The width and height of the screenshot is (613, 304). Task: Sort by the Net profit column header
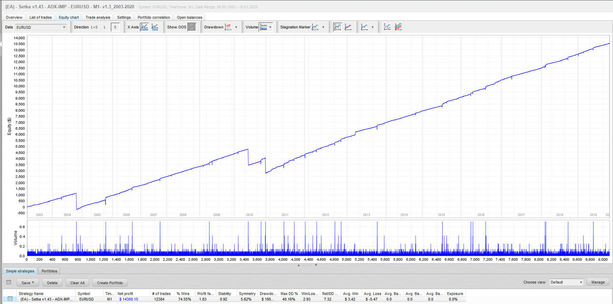pos(133,294)
